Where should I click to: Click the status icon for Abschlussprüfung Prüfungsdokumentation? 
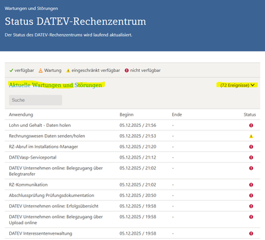251,196
